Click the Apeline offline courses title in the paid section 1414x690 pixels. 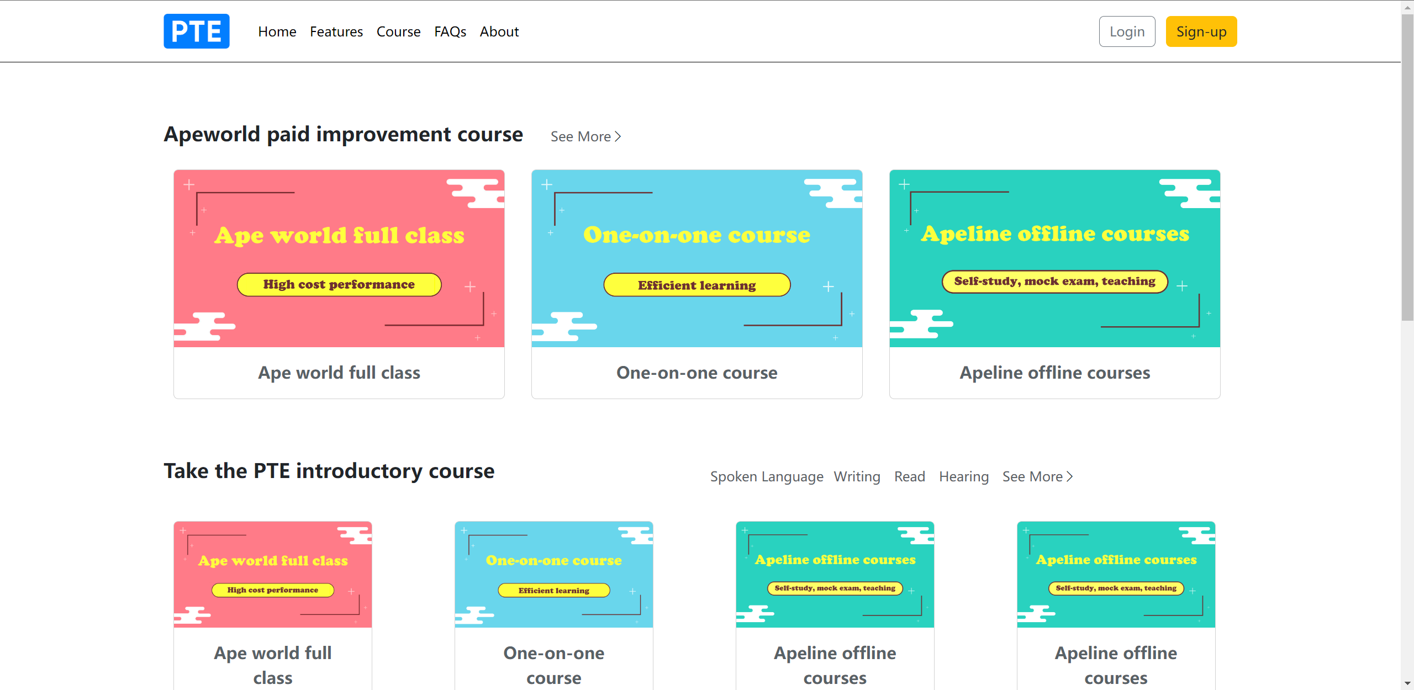pos(1055,373)
